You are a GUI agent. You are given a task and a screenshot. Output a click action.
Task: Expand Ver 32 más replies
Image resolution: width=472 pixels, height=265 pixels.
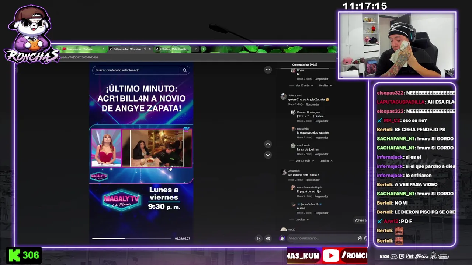(x=305, y=161)
